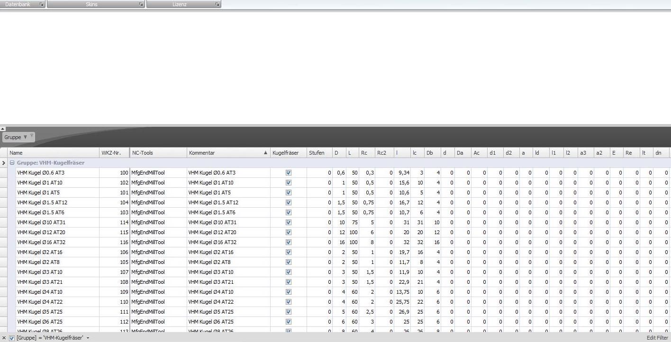Open the recent filters dropdown arrow
This screenshot has height=342, width=671.
88,338
